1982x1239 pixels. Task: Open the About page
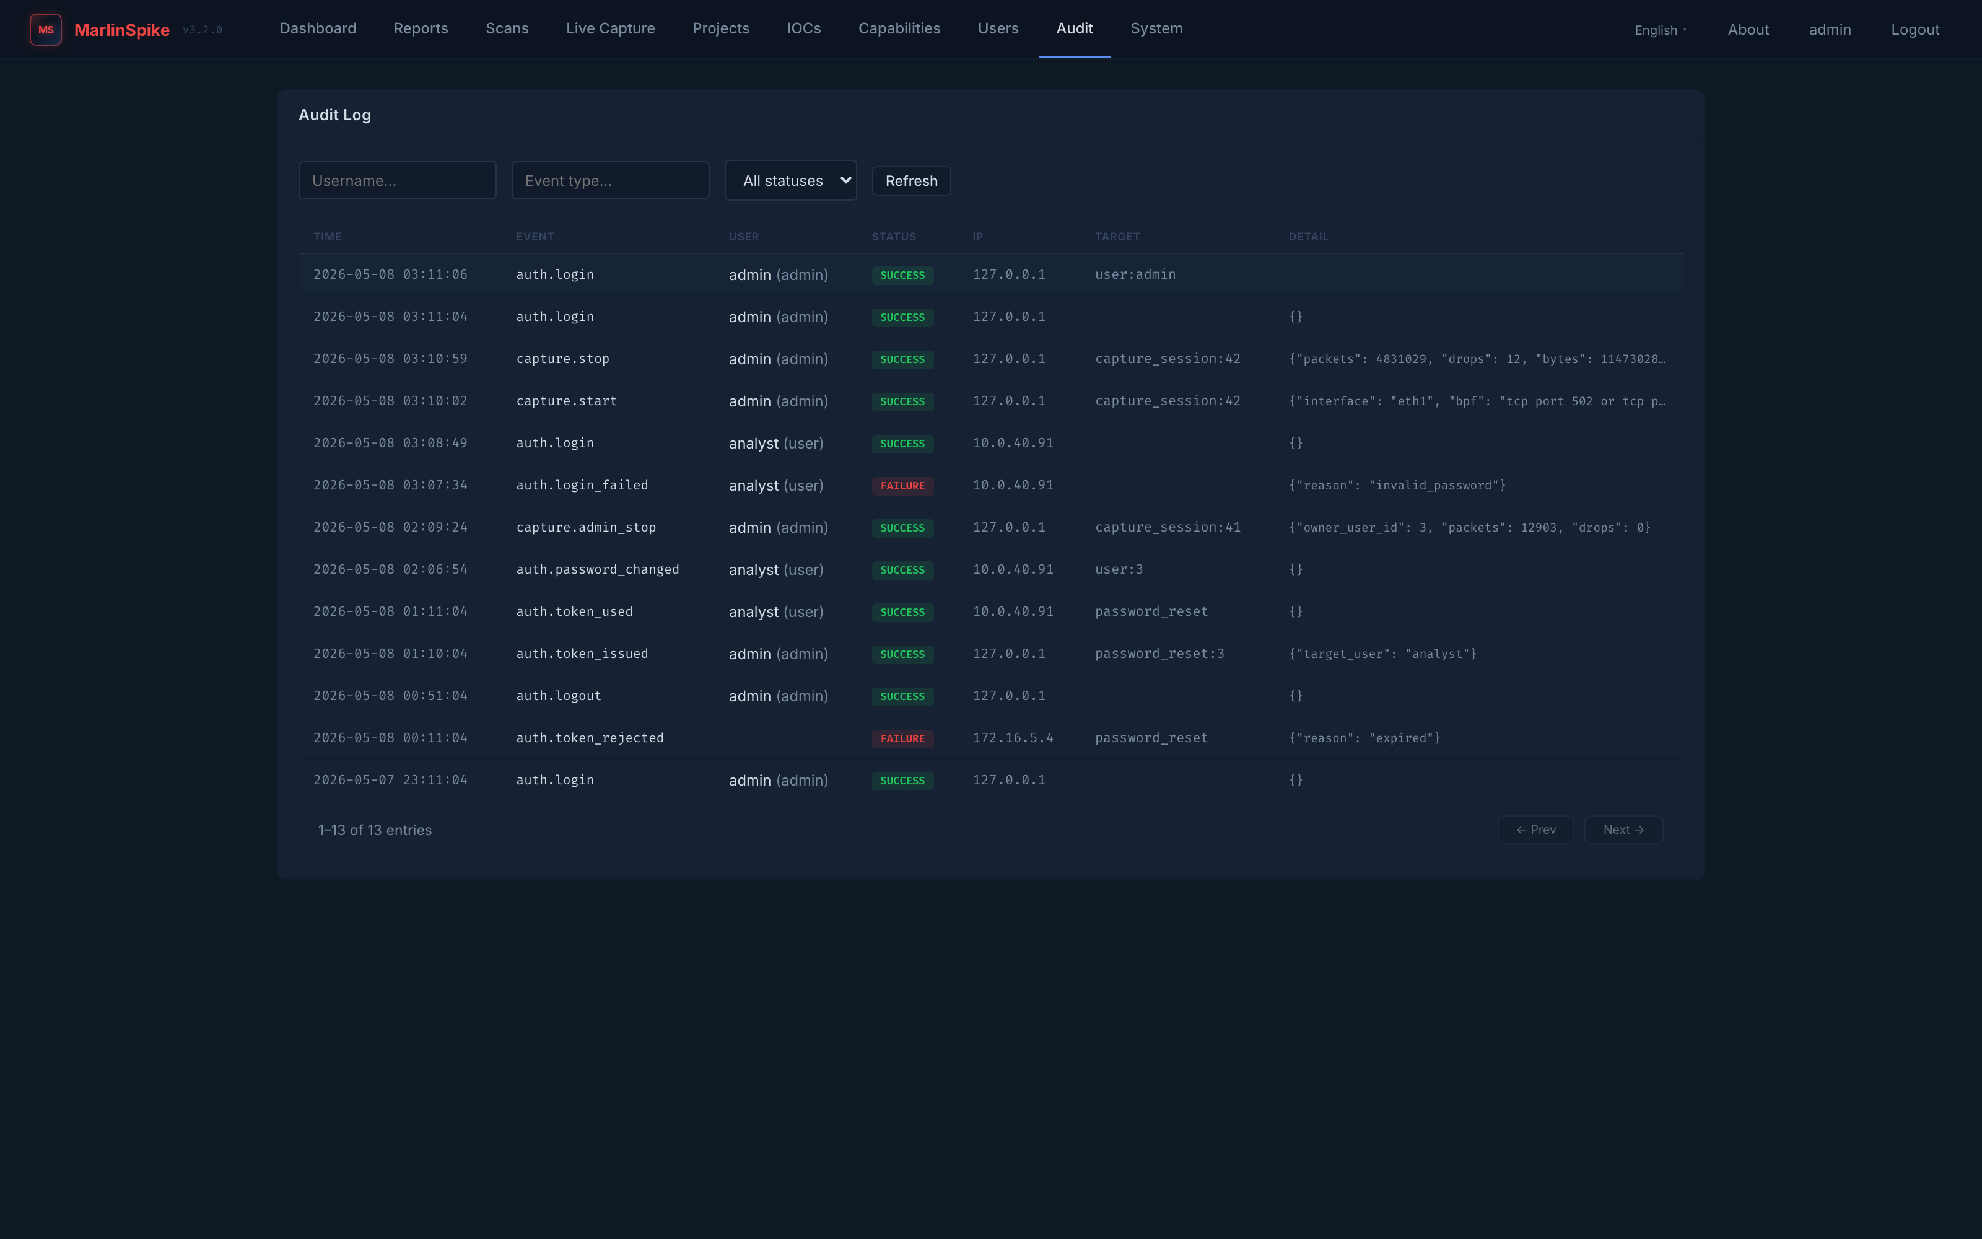1748,30
